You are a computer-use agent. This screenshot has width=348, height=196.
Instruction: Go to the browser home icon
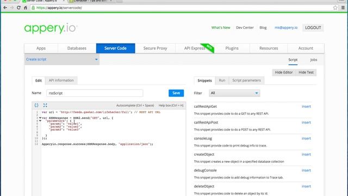[x=26, y=8]
